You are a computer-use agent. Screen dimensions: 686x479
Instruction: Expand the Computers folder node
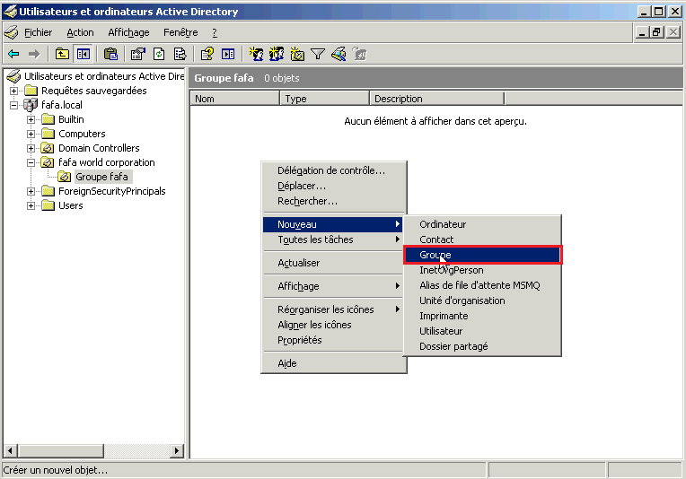coord(31,135)
